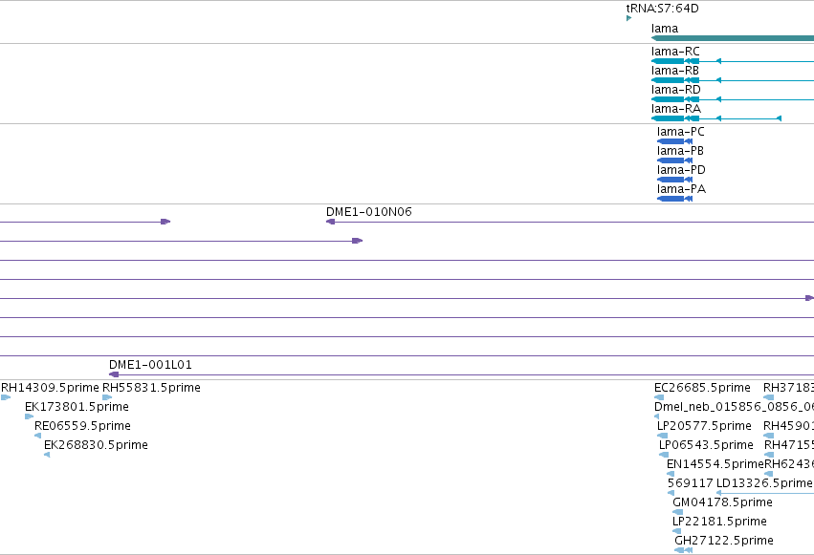The height and width of the screenshot is (555, 814).
Task: Select the small tRNA:S7:64D arrow glyph
Action: 628,18
